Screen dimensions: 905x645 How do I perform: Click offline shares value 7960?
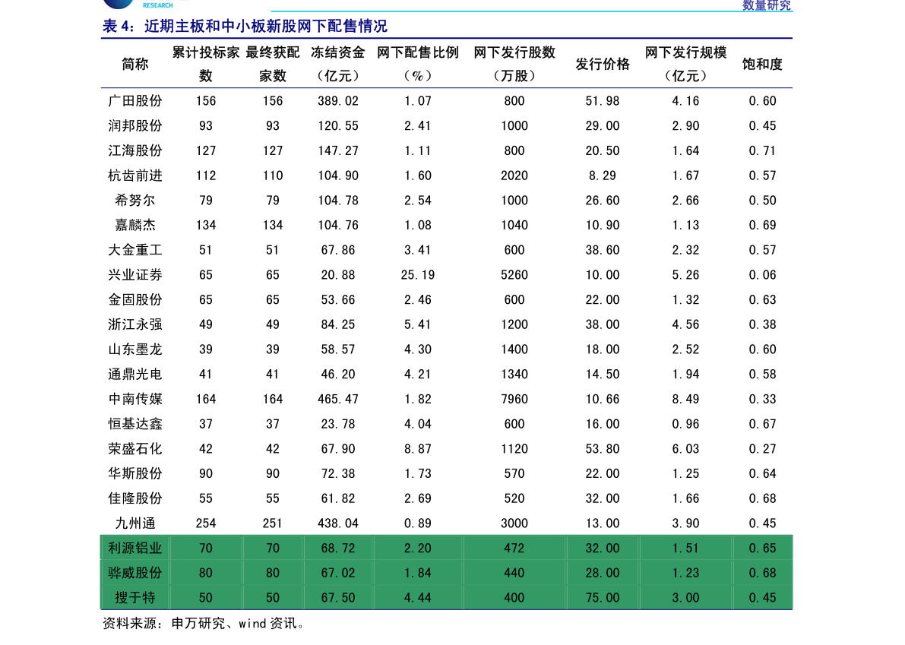(x=514, y=399)
